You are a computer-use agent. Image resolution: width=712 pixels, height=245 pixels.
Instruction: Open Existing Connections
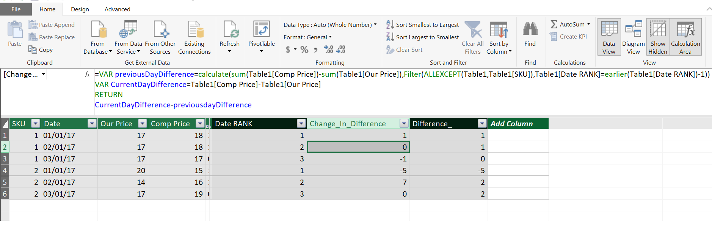click(x=194, y=37)
